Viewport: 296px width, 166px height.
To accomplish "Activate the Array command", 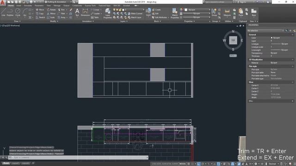I will pos(62,18).
